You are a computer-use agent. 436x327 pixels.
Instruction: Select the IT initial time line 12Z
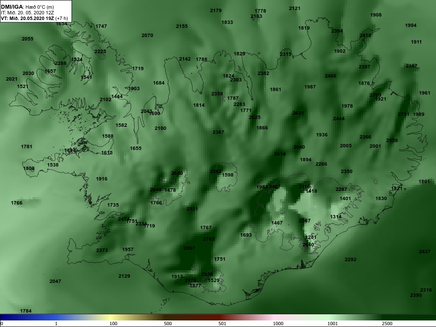click(27, 13)
